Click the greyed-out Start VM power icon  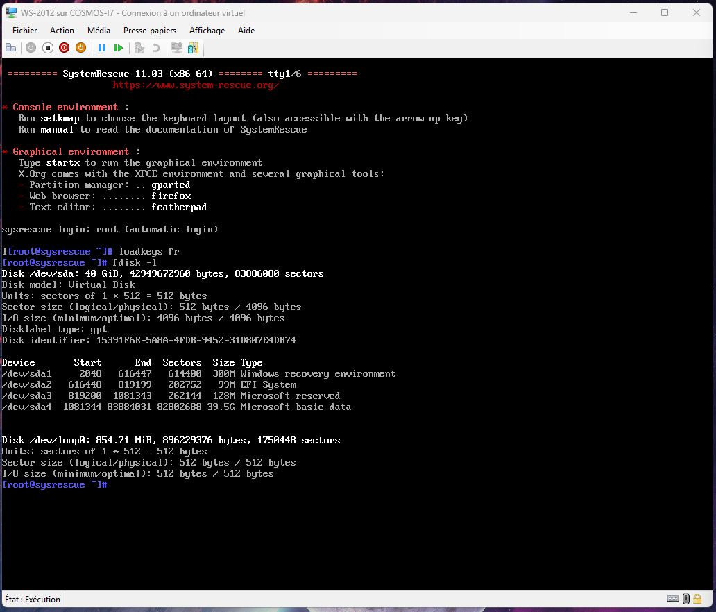(31, 48)
